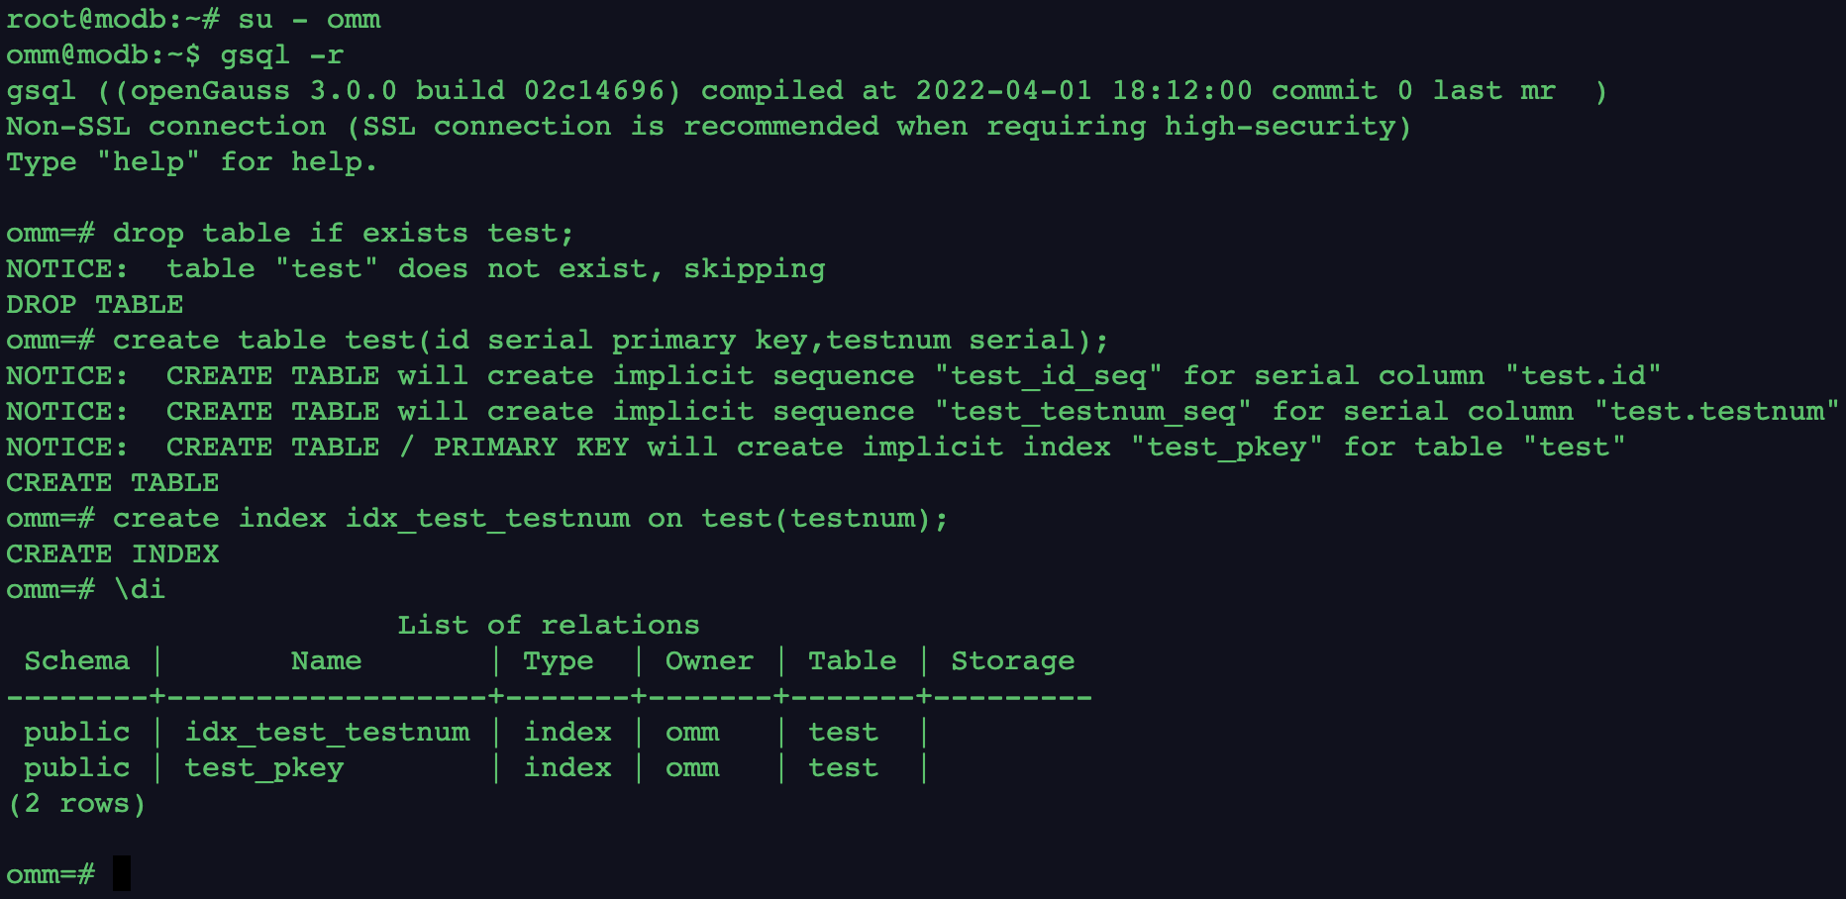Click the cursor block at the last prompt
Image resolution: width=1846 pixels, height=899 pixels.
click(x=122, y=873)
